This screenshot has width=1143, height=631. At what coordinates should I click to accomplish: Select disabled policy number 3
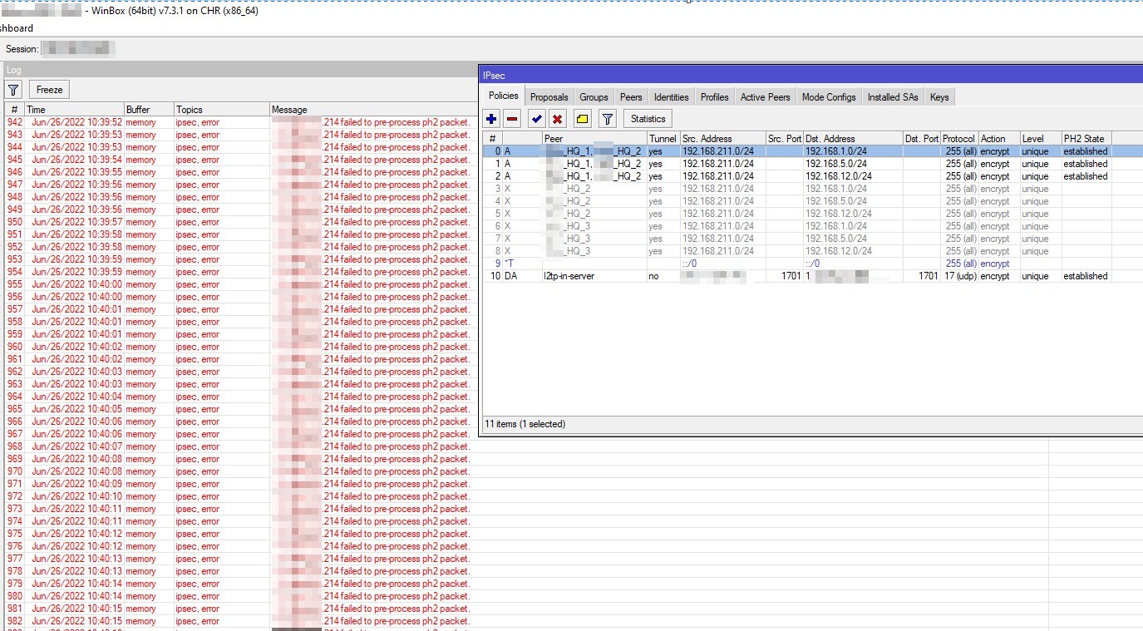[x=812, y=189]
